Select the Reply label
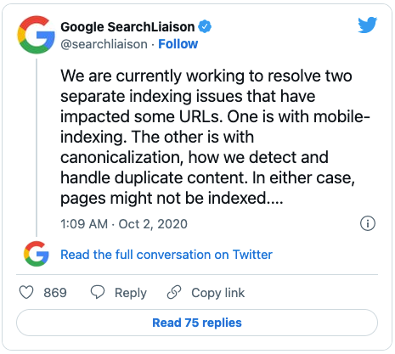This screenshot has width=395, height=354. [x=131, y=293]
